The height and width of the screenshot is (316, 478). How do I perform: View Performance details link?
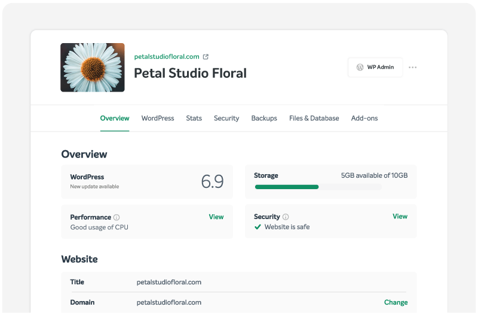(x=216, y=217)
